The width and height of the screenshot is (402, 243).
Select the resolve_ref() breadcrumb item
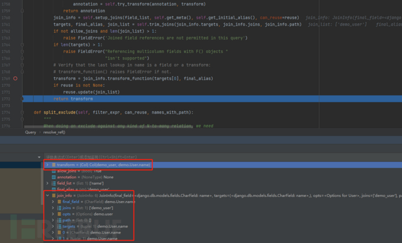pos(54,132)
